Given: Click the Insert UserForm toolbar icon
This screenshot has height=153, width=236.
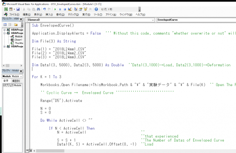Looking at the screenshot, I should pos(11,9).
